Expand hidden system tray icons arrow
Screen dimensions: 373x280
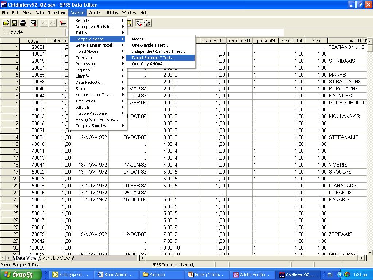(340, 275)
